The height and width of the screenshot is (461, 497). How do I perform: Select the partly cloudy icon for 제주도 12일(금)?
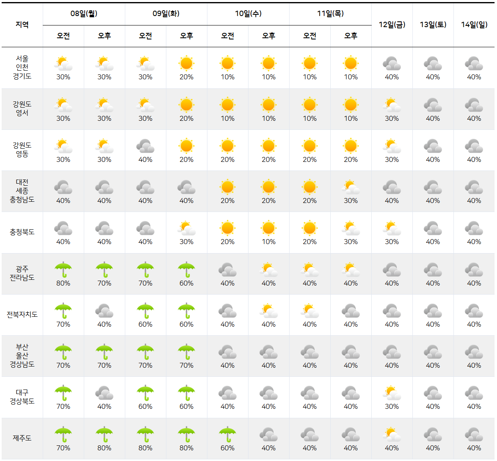(392, 434)
